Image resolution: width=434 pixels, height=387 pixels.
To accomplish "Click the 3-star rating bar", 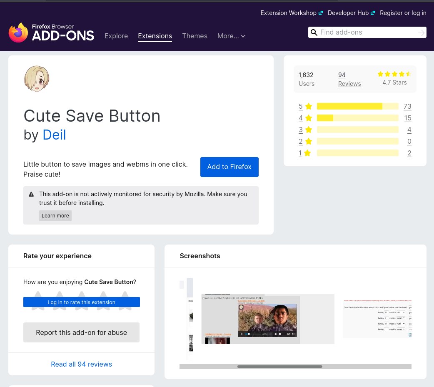I will 358,130.
